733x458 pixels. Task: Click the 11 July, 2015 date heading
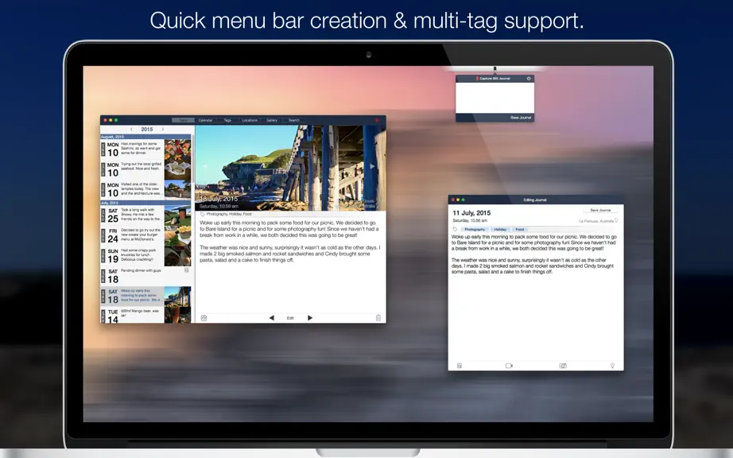point(471,212)
